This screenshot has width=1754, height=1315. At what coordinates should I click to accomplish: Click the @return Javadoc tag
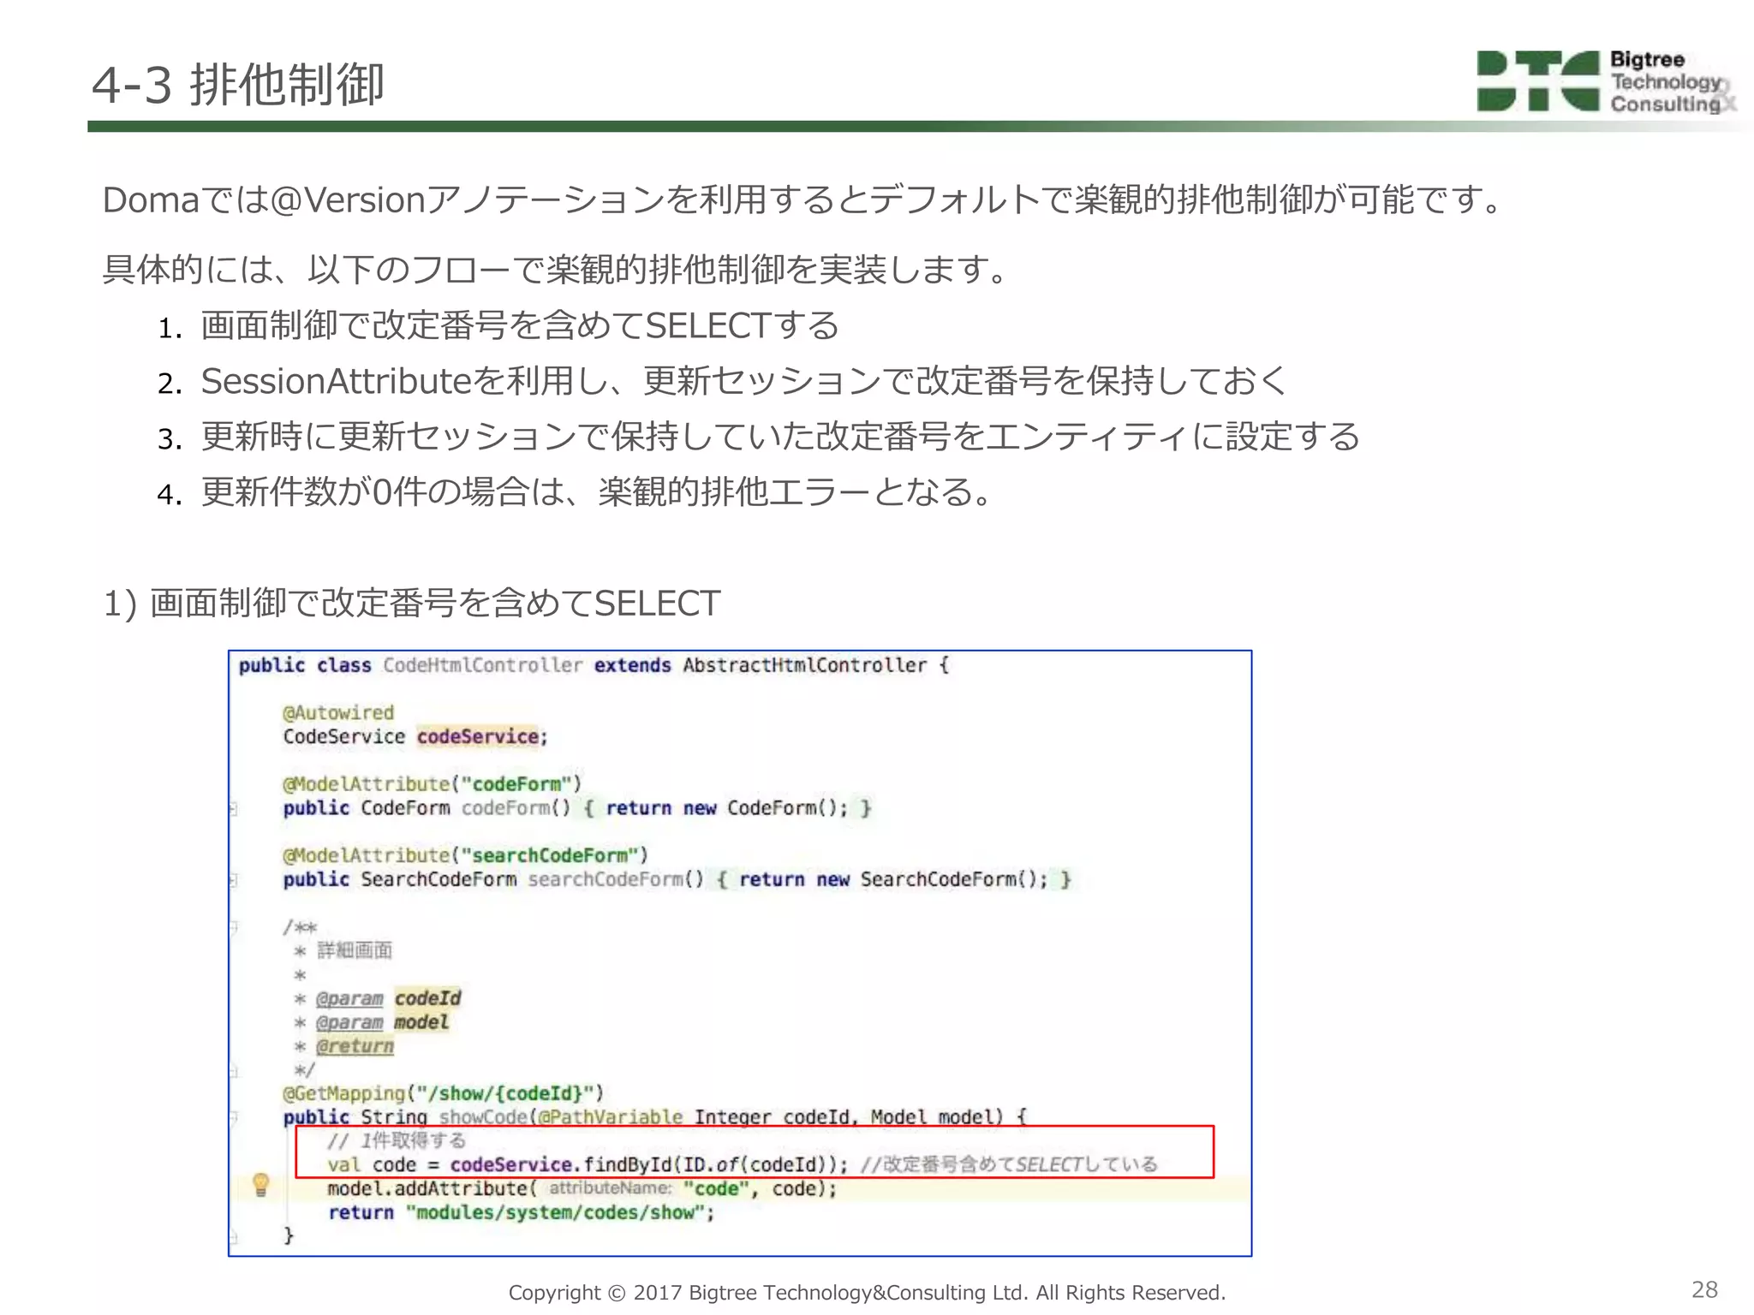(355, 1046)
